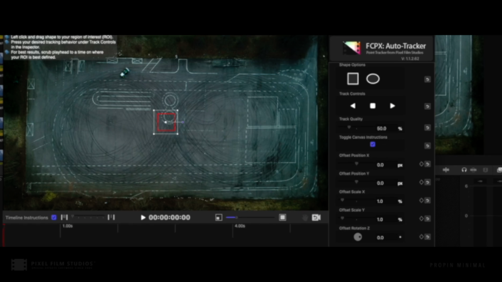502x282 pixels.
Task: Click the 4.00s mark on timeline ruler
Action: [240, 226]
